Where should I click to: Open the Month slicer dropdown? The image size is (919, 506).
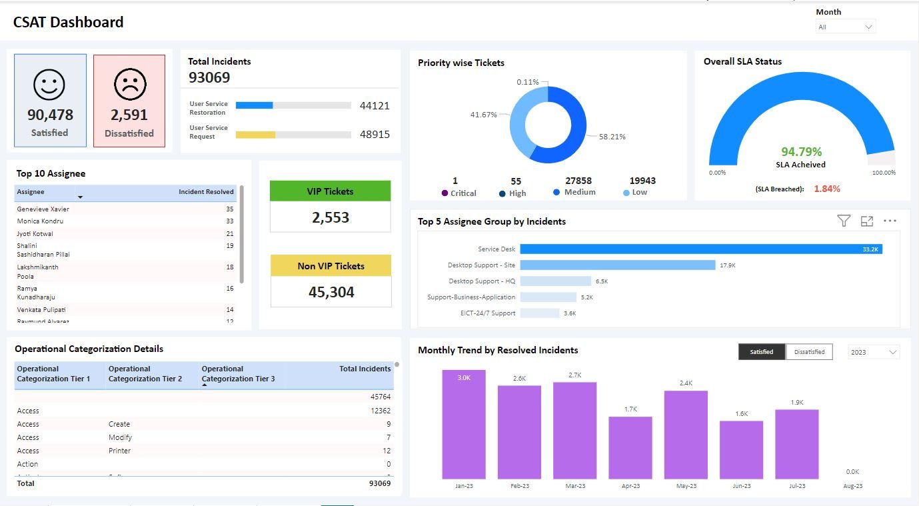[845, 27]
